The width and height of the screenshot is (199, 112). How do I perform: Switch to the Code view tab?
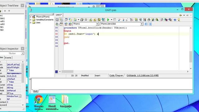click(x=112, y=75)
